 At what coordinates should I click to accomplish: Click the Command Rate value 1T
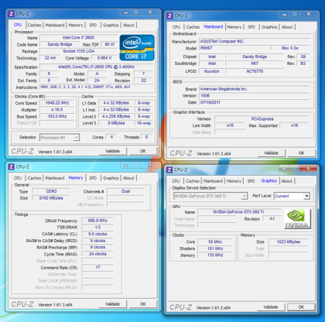click(97, 268)
